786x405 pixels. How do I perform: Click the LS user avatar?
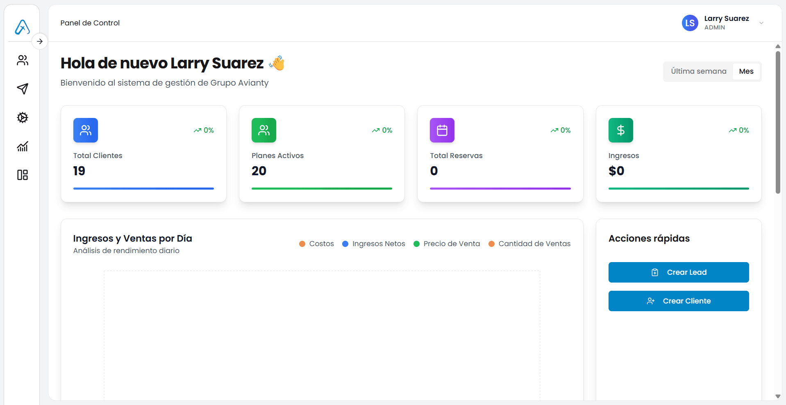(690, 23)
